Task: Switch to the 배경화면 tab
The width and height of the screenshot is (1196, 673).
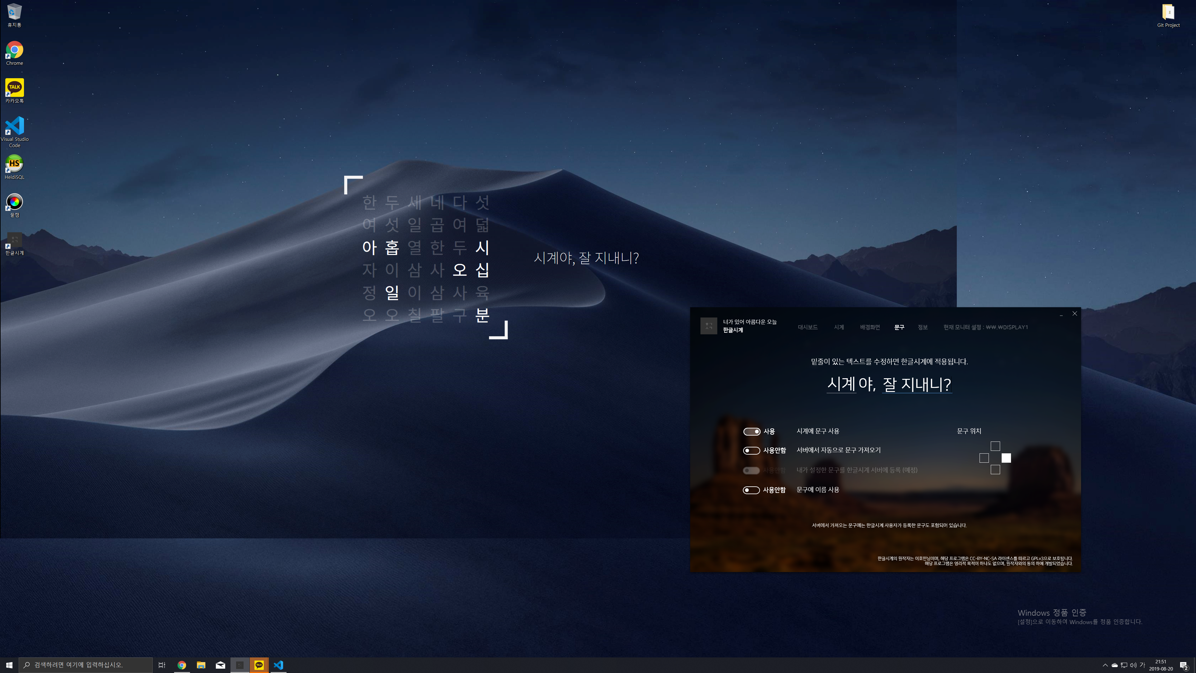Action: coord(870,327)
